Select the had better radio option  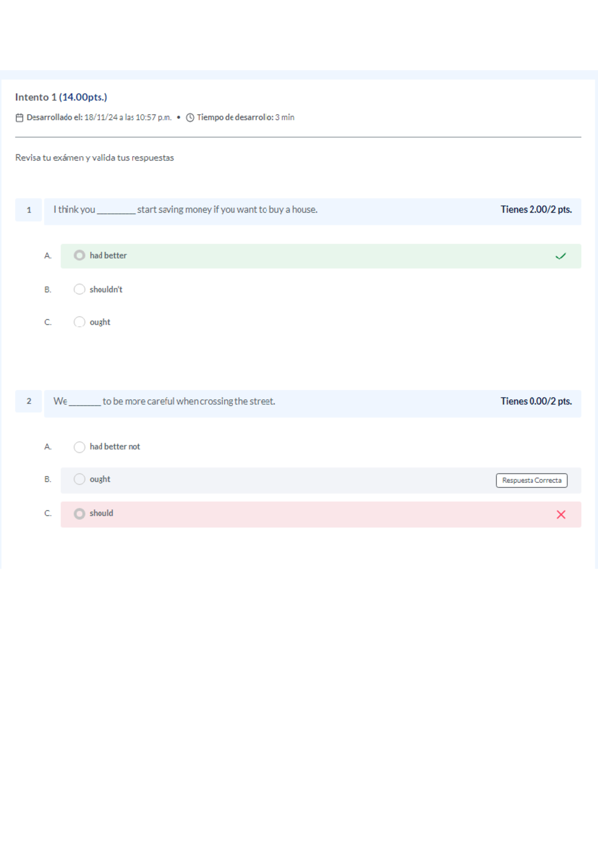point(80,255)
